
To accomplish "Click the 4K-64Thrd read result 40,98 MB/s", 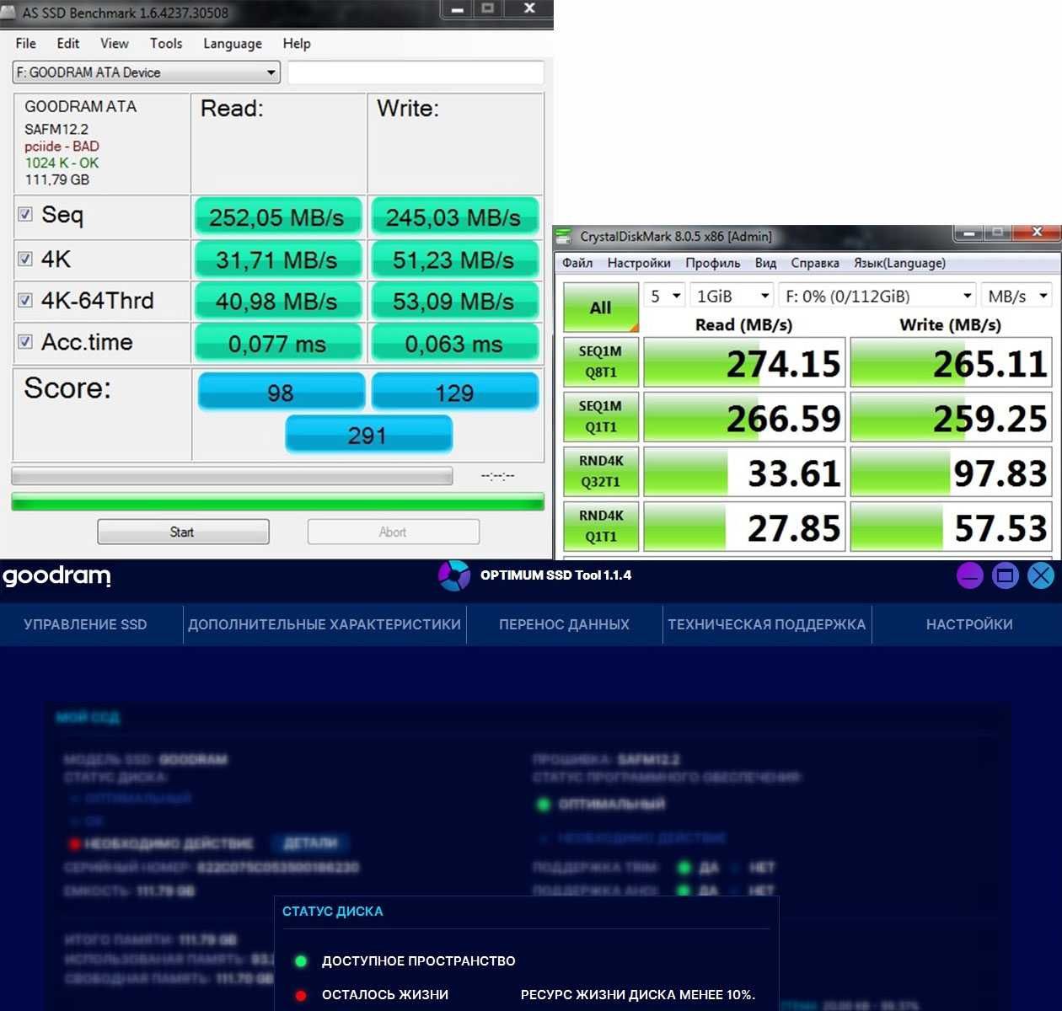I will coord(277,301).
